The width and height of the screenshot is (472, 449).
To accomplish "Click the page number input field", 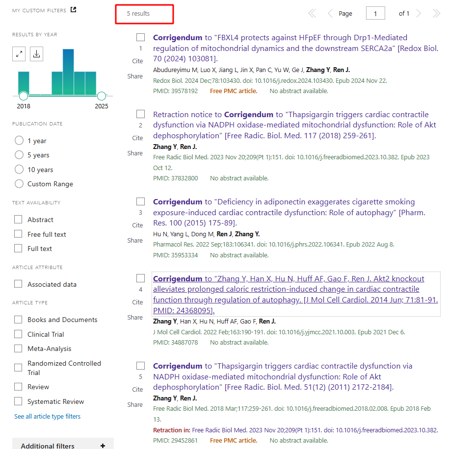I will pos(375,13).
